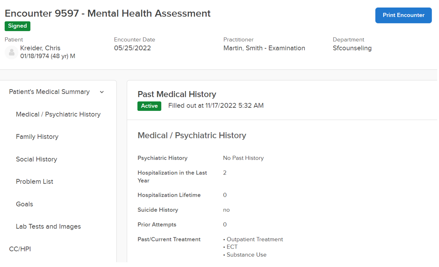Open Patient's Medical Summary section

[x=49, y=92]
